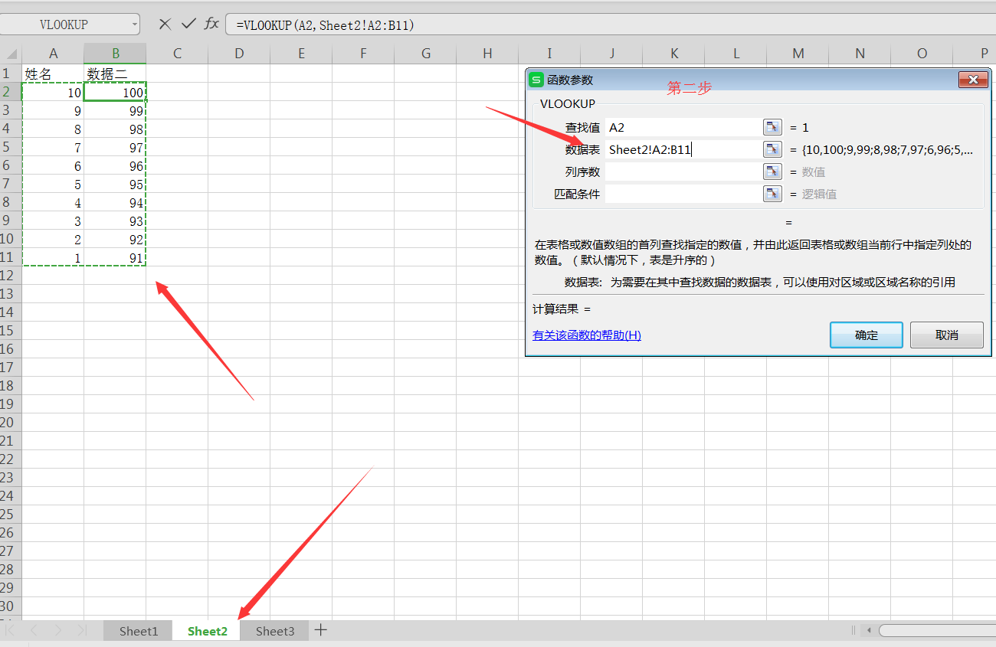The width and height of the screenshot is (996, 647).
Task: Select the Sheet2 tab
Action: click(x=208, y=631)
